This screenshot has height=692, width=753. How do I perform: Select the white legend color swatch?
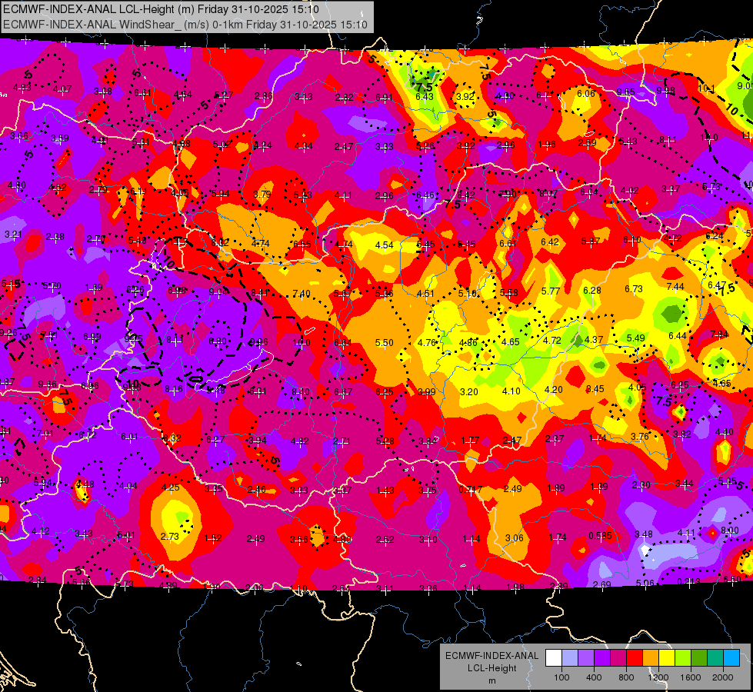[x=554, y=658]
